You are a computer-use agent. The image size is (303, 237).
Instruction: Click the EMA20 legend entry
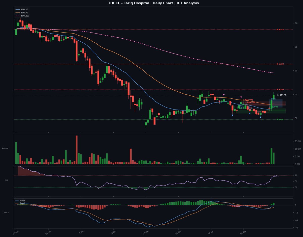[x=22, y=9]
